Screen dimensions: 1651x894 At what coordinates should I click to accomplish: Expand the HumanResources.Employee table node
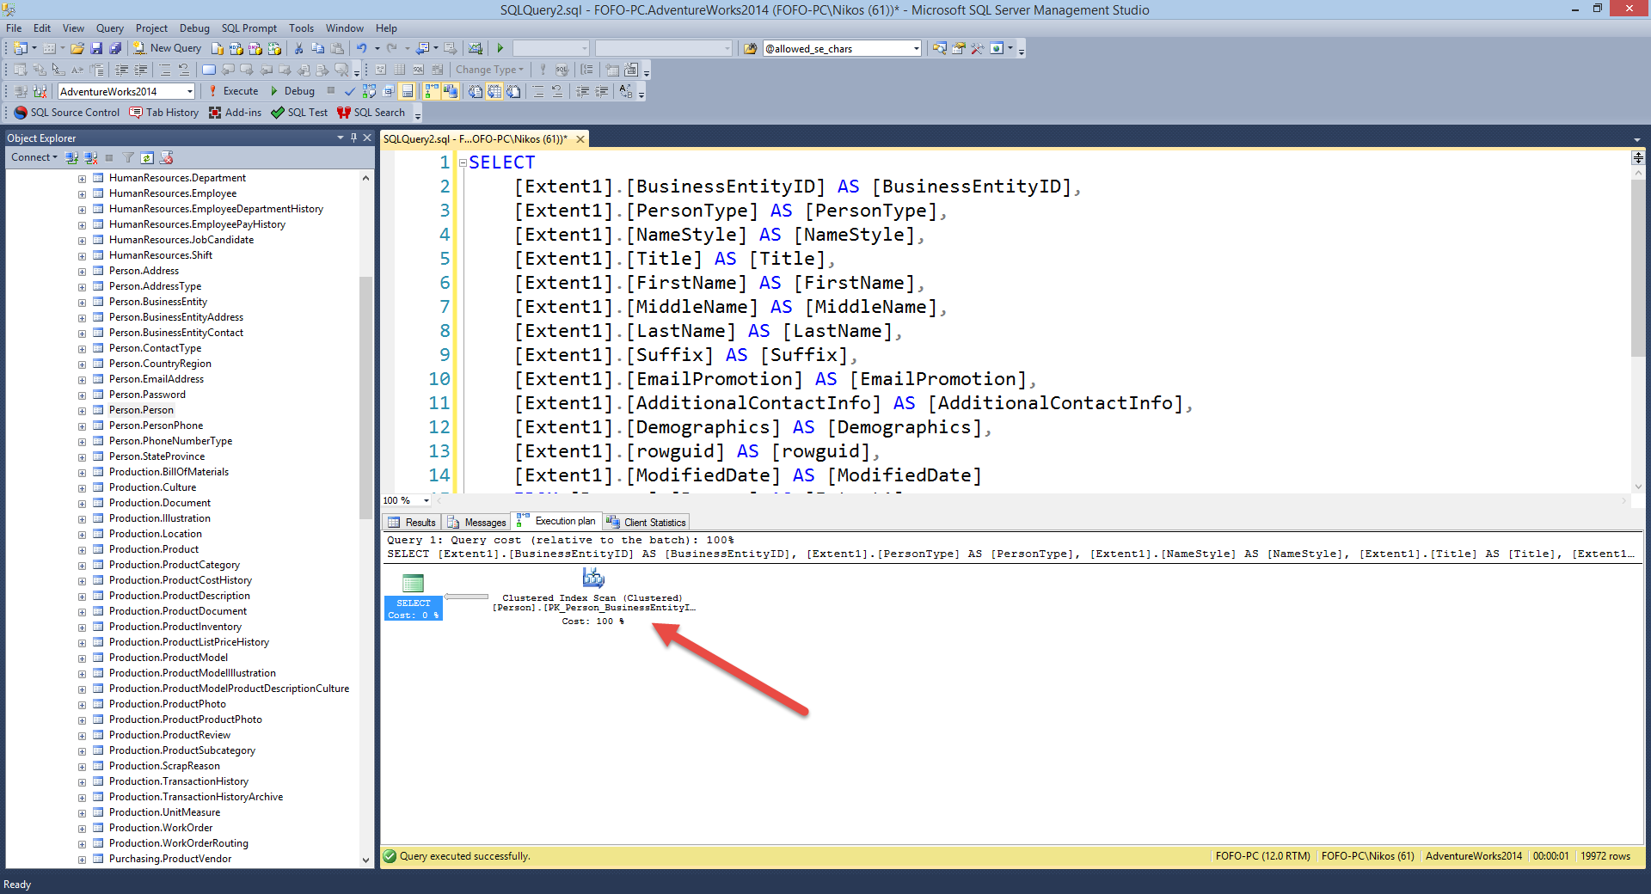coord(82,194)
